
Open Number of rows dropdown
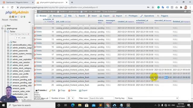click(70, 98)
